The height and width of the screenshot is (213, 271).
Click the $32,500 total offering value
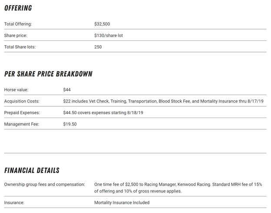pos(102,24)
